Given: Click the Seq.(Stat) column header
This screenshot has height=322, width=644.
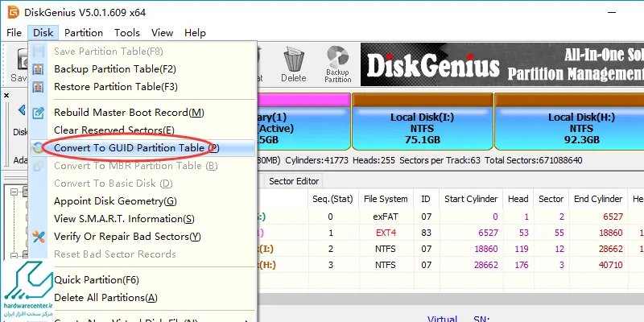Looking at the screenshot, I should 332,199.
